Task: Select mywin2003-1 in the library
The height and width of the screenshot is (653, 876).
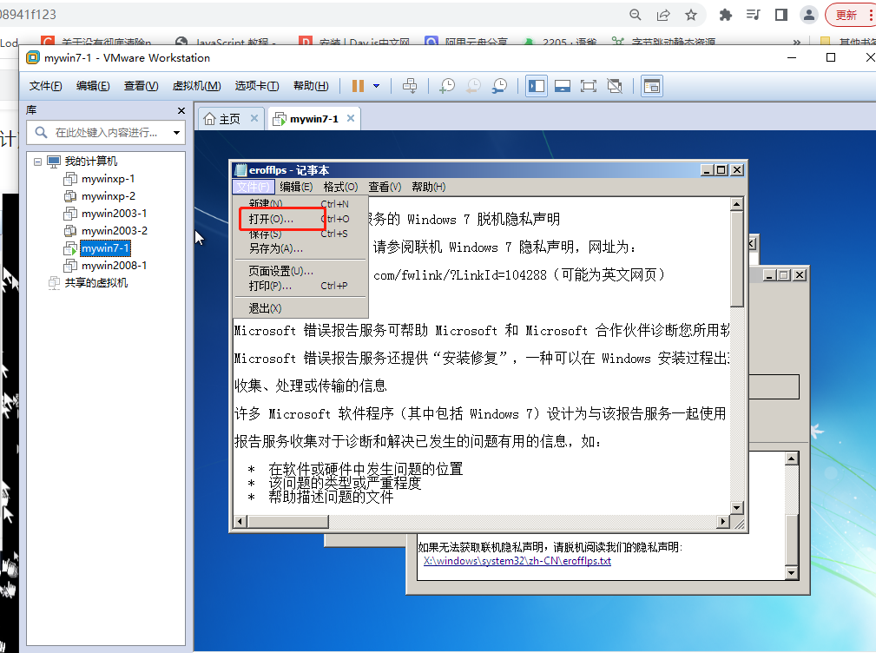Action: pyautogui.click(x=114, y=214)
